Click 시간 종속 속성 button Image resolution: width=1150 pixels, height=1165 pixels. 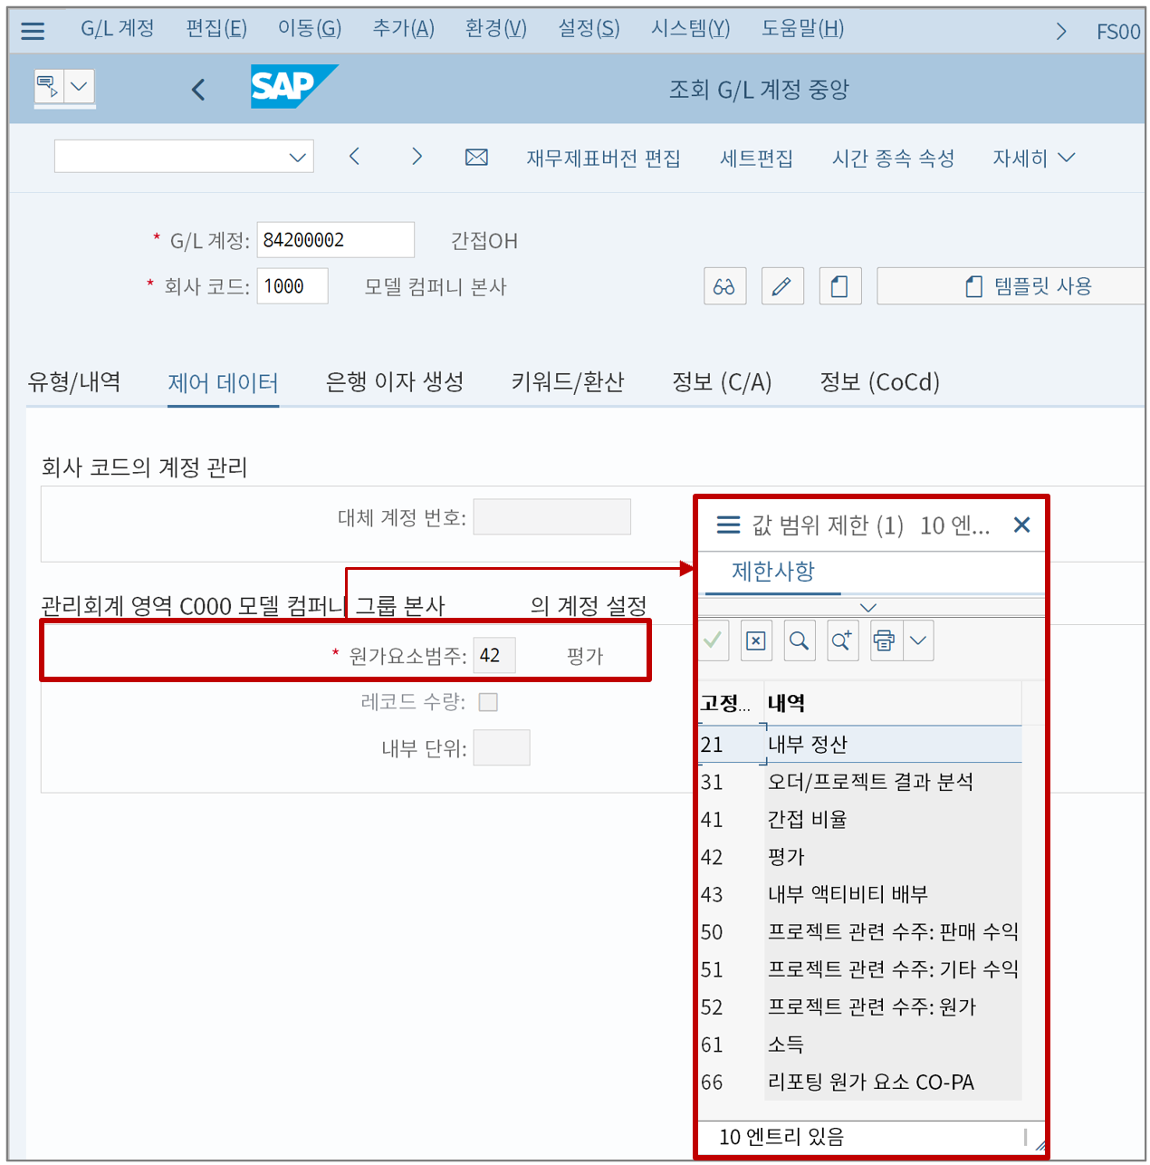[894, 159]
